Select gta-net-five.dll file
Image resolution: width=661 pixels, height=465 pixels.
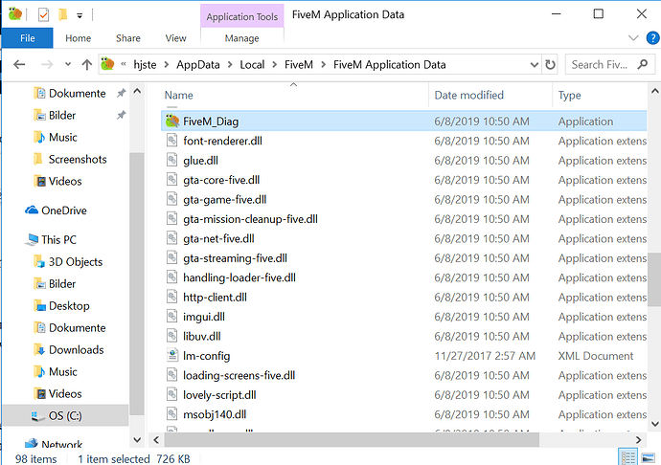[404, 238]
